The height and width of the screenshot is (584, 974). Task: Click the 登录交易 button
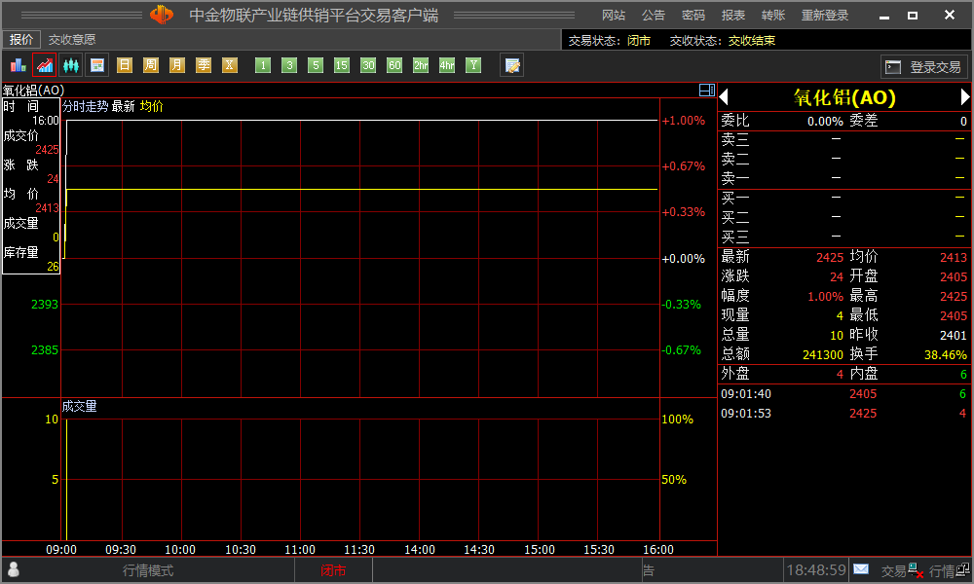tap(923, 66)
